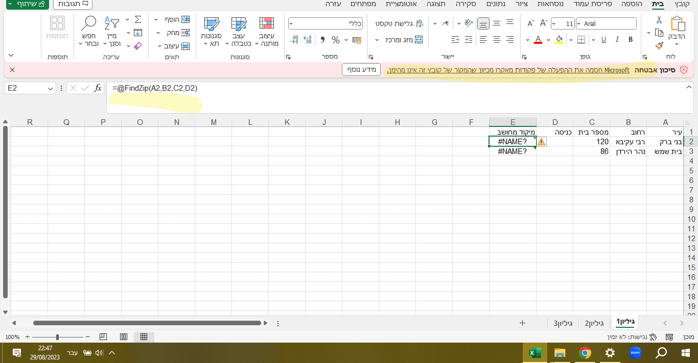Viewport: 698px width, 363px height.
Task: Click the Clear eraser icon
Action: [x=137, y=45]
